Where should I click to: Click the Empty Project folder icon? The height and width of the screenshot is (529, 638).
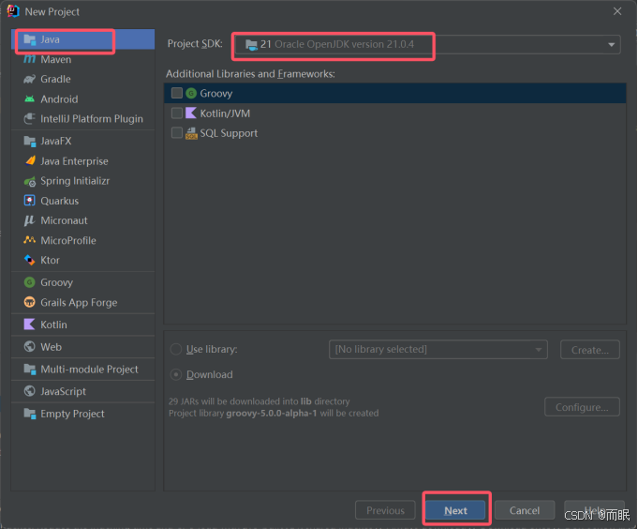tap(30, 414)
